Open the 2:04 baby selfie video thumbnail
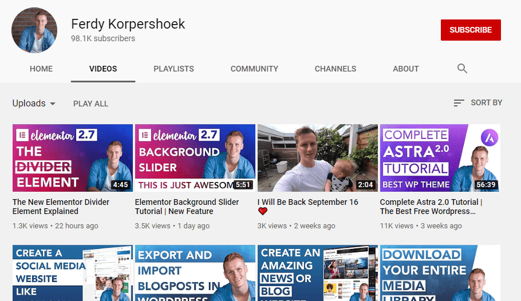521x301 pixels. coord(318,158)
